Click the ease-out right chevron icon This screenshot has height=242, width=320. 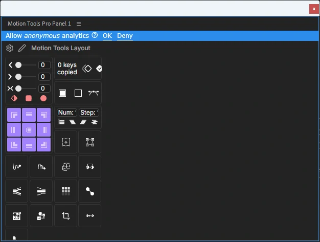coord(10,77)
